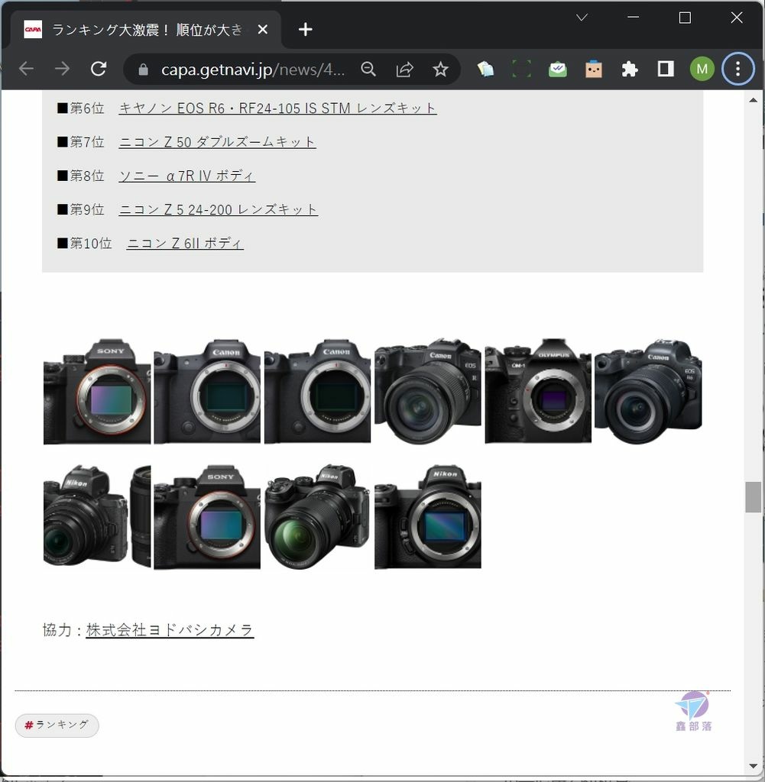Toggle the browser side panel

pos(666,69)
